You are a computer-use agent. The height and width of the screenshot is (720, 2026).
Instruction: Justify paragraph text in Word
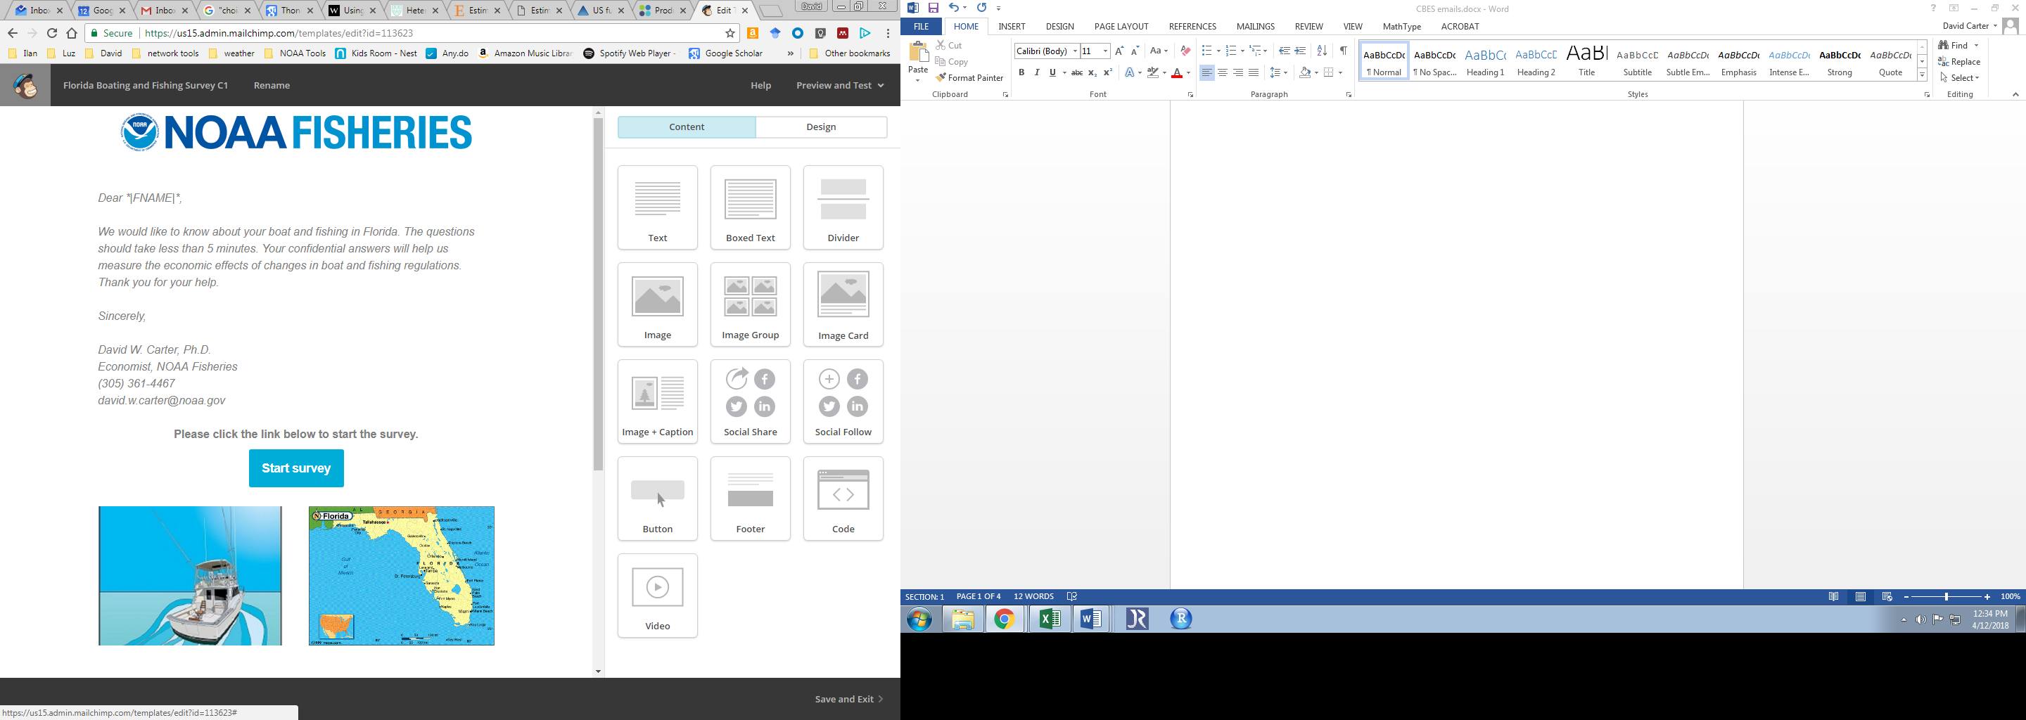click(1254, 73)
